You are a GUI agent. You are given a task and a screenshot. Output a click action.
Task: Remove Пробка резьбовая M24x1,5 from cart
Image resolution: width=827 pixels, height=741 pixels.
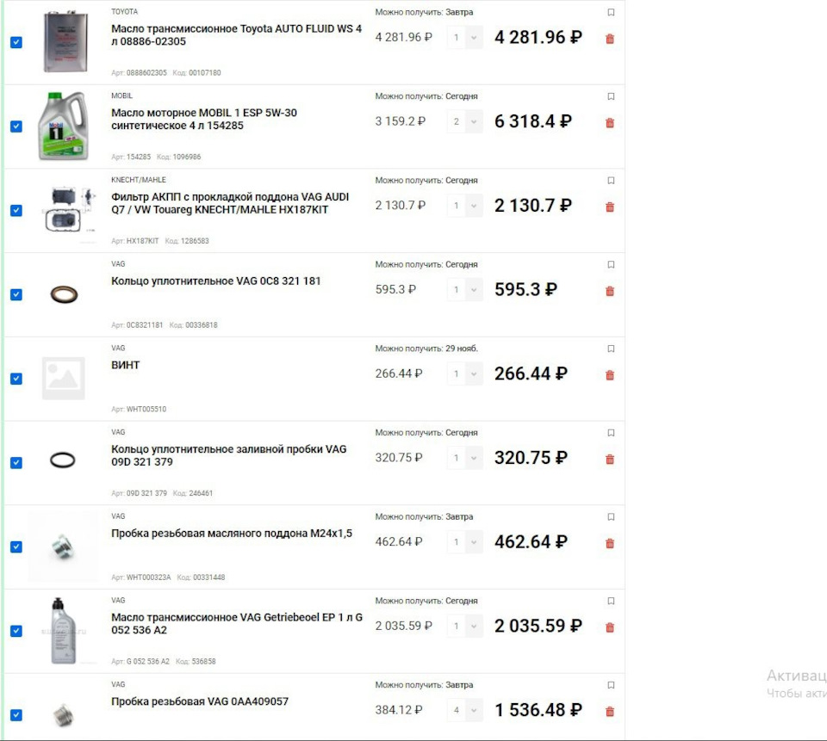(610, 543)
